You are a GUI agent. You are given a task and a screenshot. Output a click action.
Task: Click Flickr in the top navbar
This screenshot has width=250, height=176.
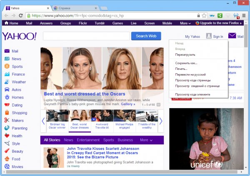point(83,23)
